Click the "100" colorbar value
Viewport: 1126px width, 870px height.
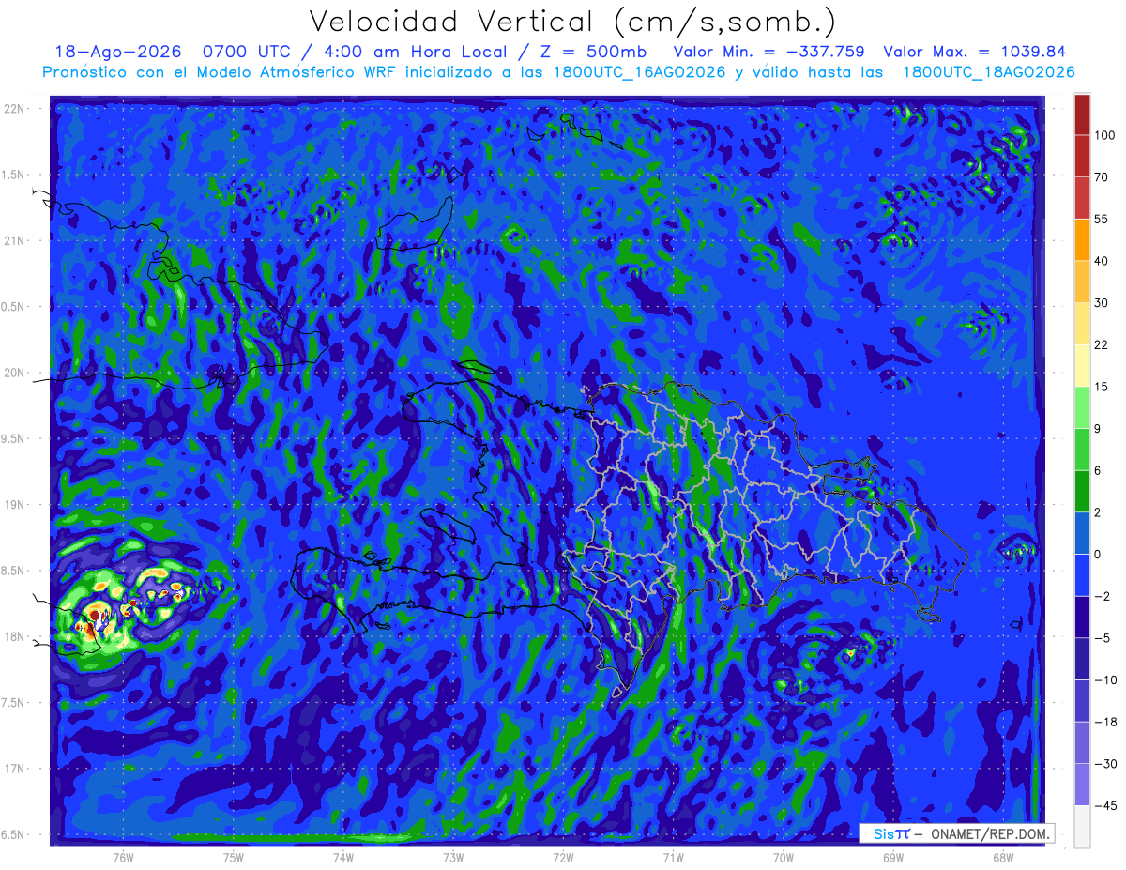(1104, 136)
